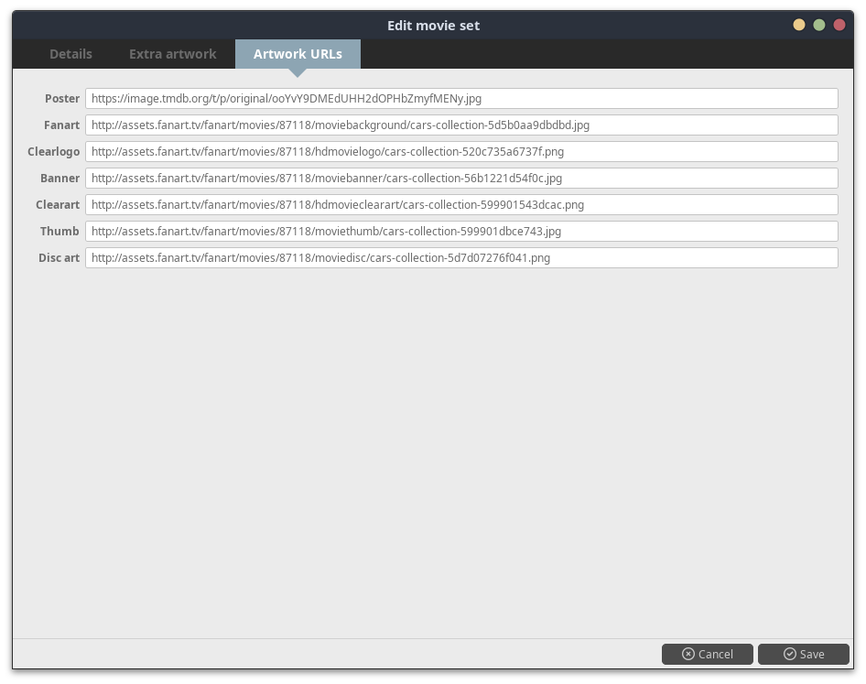
Task: Focus the Fanart URL text box
Action: coord(461,125)
